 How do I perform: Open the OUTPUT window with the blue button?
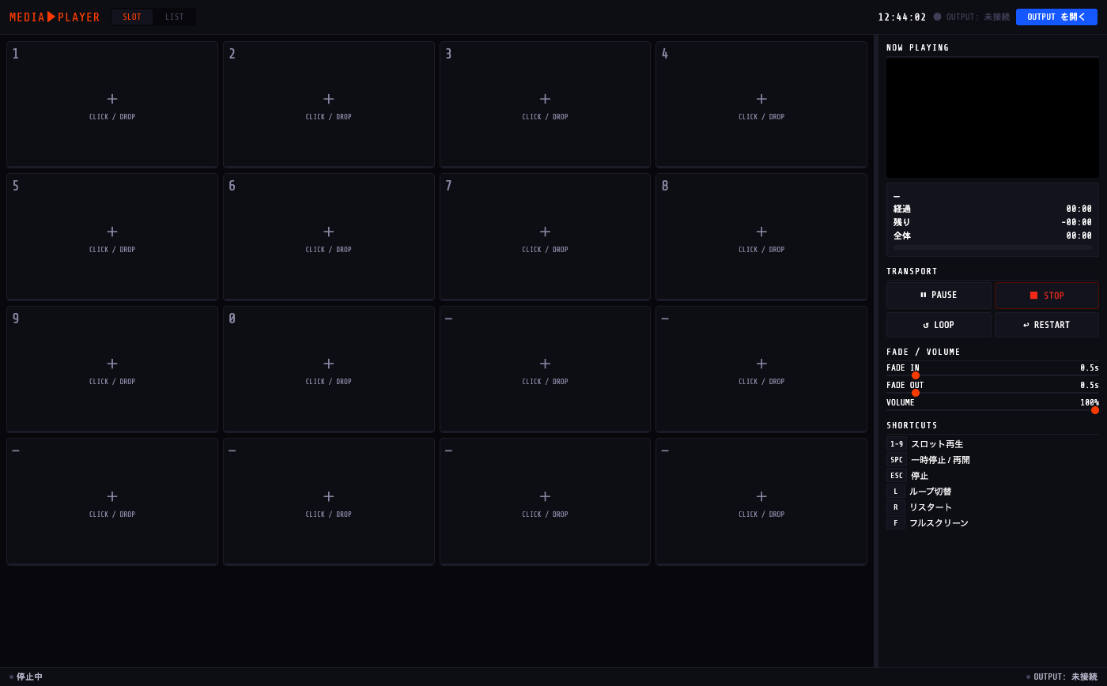[x=1056, y=17]
